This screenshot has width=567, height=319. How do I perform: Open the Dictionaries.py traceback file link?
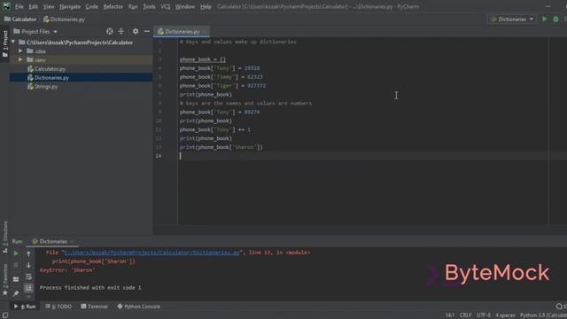point(151,253)
